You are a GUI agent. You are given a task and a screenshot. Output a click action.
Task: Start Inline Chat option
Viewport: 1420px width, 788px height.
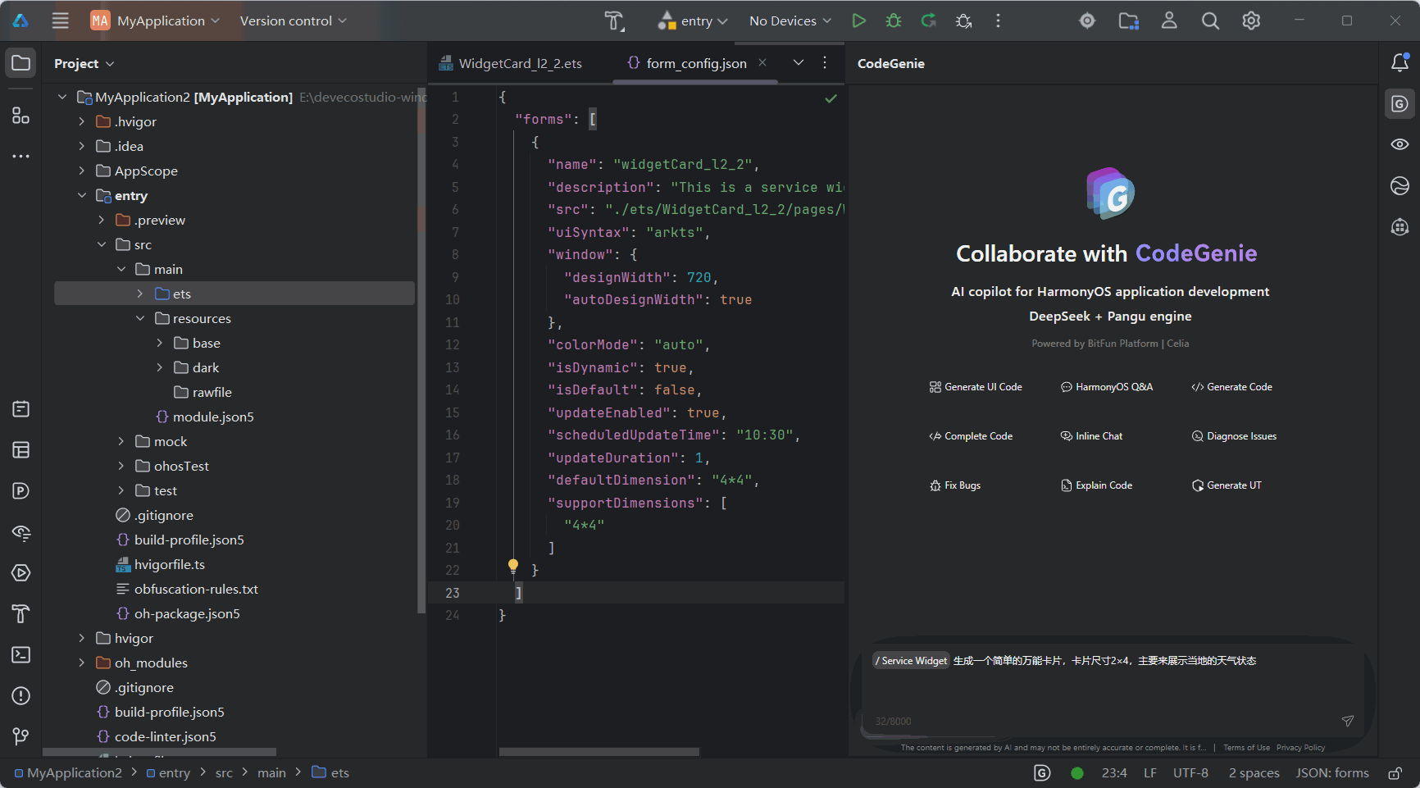pos(1091,436)
